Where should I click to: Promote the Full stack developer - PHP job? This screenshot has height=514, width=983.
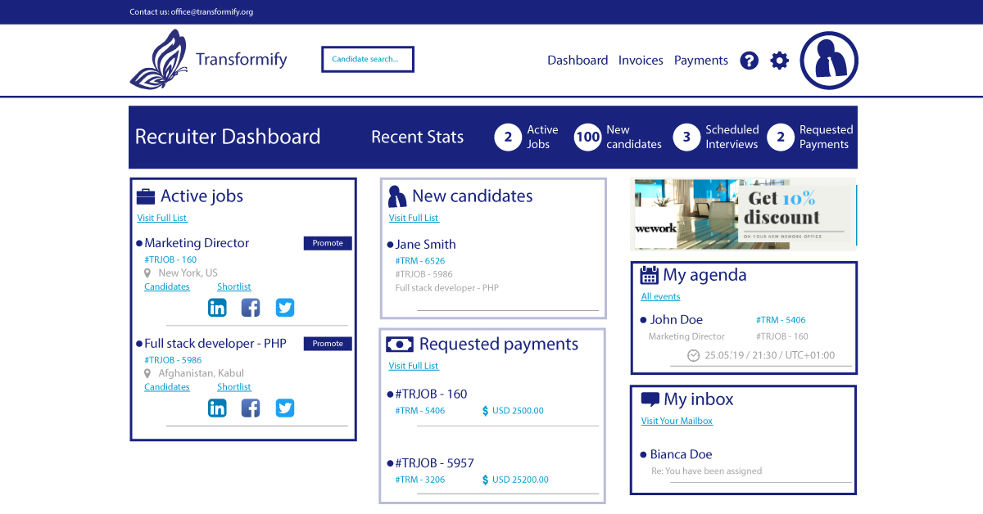pyautogui.click(x=328, y=344)
